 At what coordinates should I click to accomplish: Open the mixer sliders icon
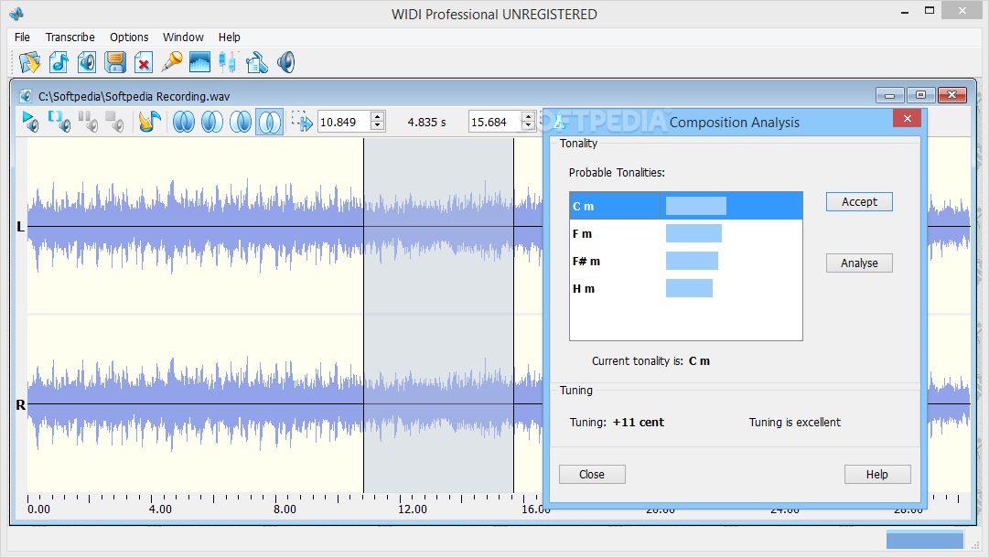click(228, 62)
